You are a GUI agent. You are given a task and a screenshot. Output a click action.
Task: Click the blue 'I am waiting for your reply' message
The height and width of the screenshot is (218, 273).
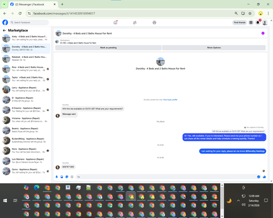233,151
